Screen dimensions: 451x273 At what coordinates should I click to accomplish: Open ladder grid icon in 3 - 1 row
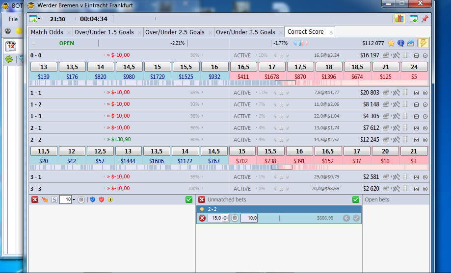(405, 177)
